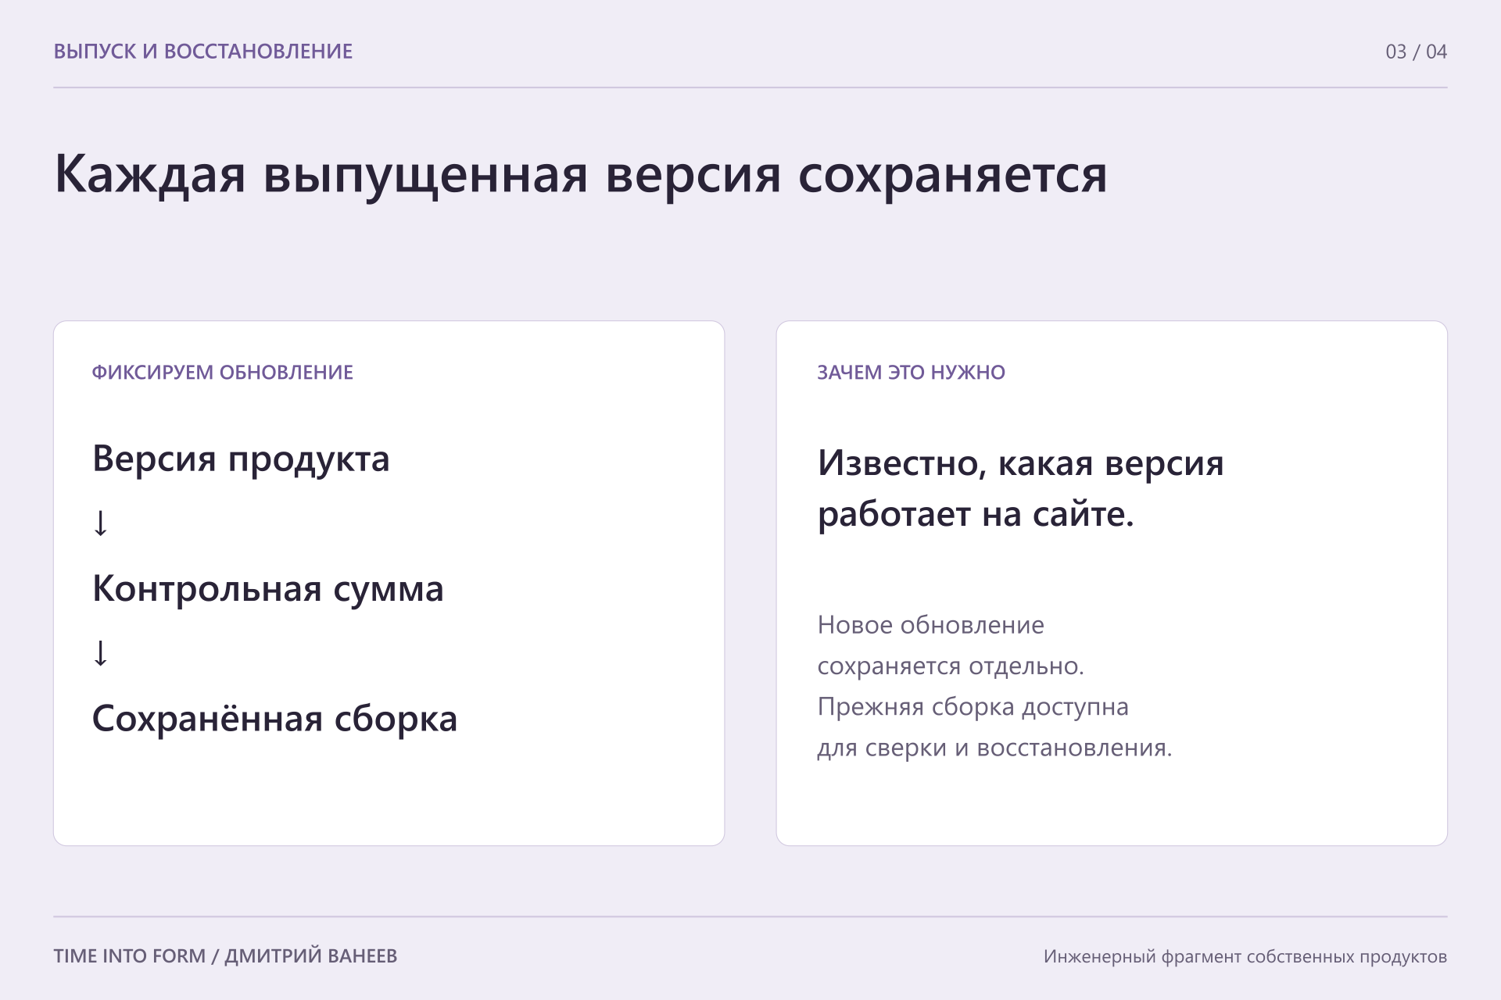Click the page counter "03 / 04"
Viewport: 1501px width, 1000px height.
(x=1416, y=52)
